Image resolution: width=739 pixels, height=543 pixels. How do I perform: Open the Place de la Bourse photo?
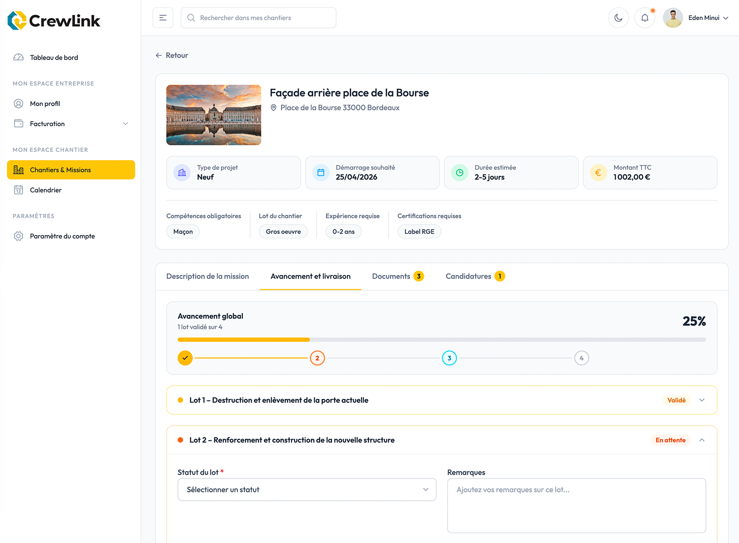tap(214, 115)
